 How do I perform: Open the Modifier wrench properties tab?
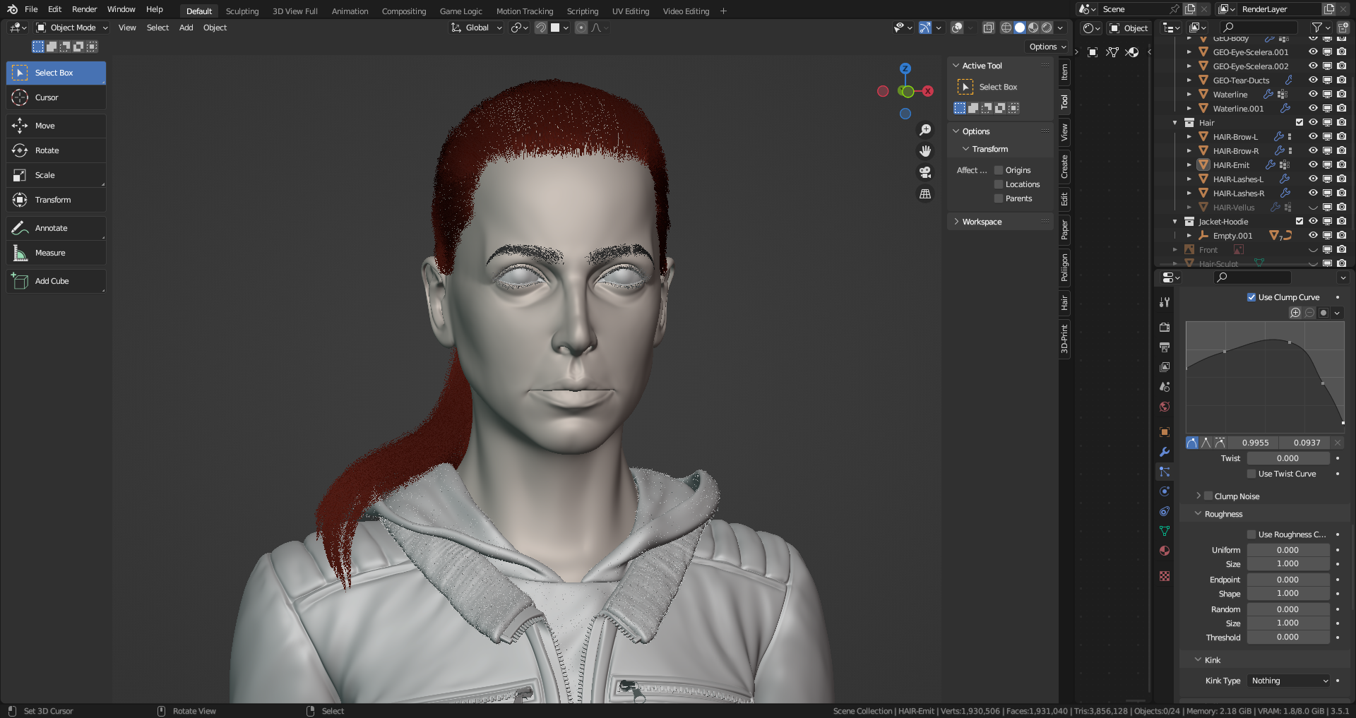[x=1165, y=452]
